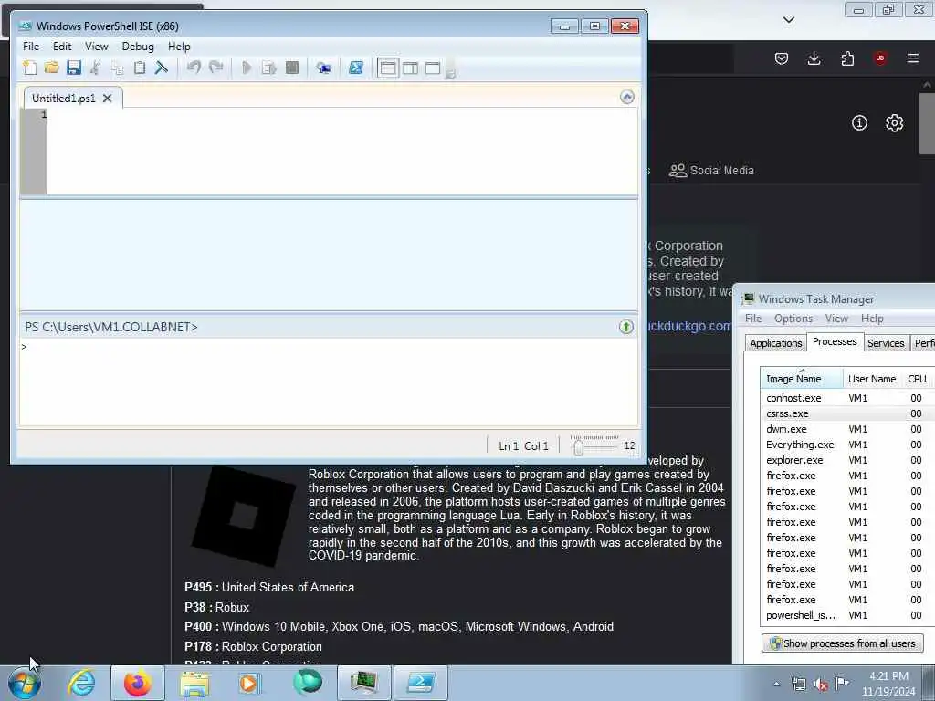Click the Run Selection toolbar icon
This screenshot has width=935, height=701.
pos(269,68)
